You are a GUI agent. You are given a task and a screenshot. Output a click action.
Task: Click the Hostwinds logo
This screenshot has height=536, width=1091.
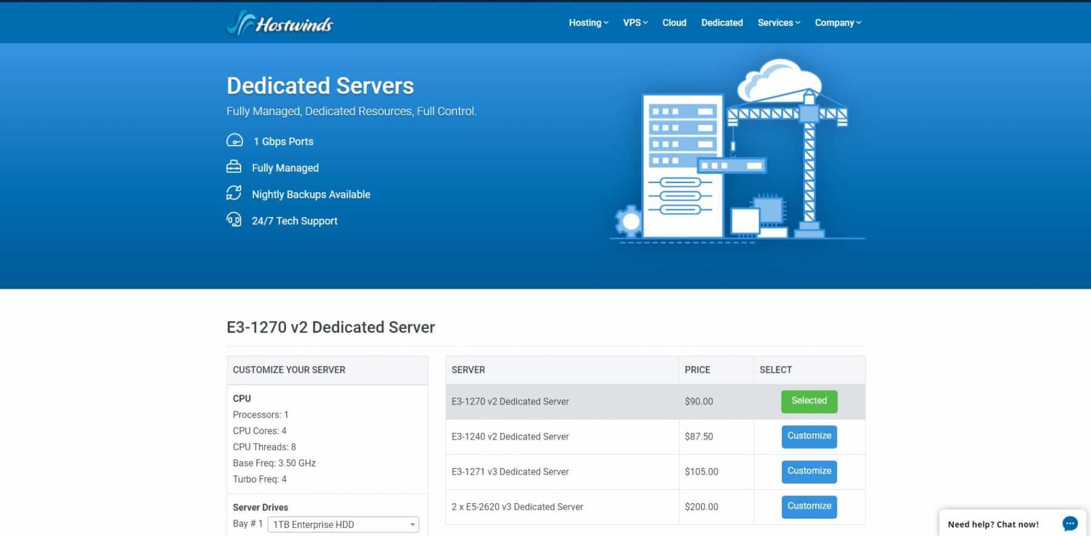coord(279,23)
